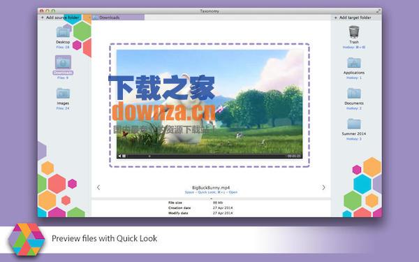The width and height of the screenshot is (419, 262).
Task: Click the Trash target icon
Action: [x=354, y=31]
